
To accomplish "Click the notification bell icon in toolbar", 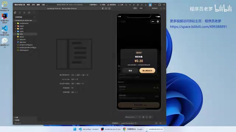I will pyautogui.click(x=146, y=5).
